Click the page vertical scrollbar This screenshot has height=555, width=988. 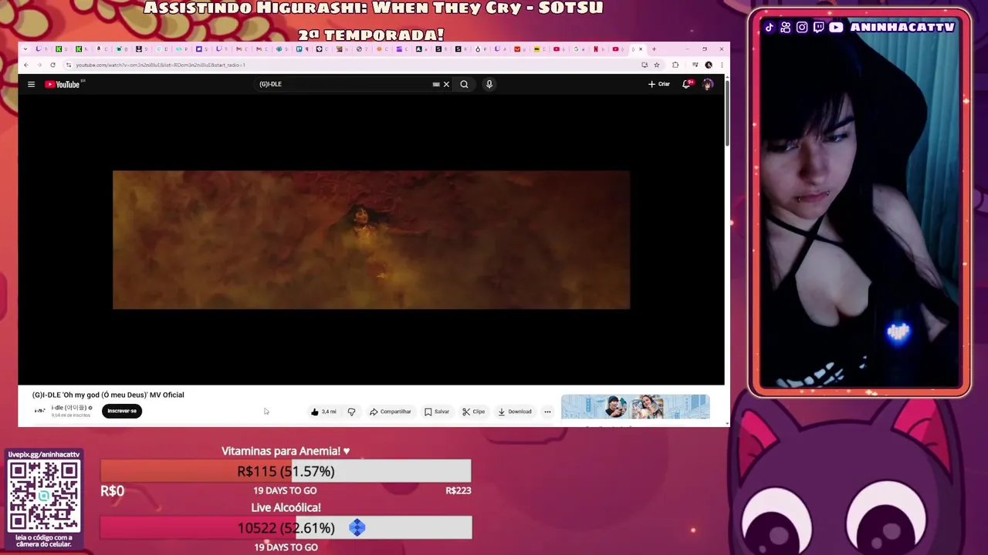tap(727, 113)
